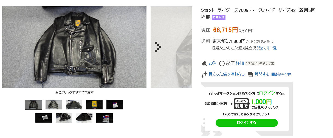Open the 詳細 end time details link
The width and height of the screenshot is (333, 138).
(240, 64)
